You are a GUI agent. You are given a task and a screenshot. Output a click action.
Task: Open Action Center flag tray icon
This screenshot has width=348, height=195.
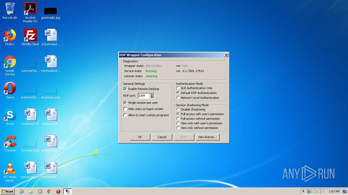coord(322,191)
